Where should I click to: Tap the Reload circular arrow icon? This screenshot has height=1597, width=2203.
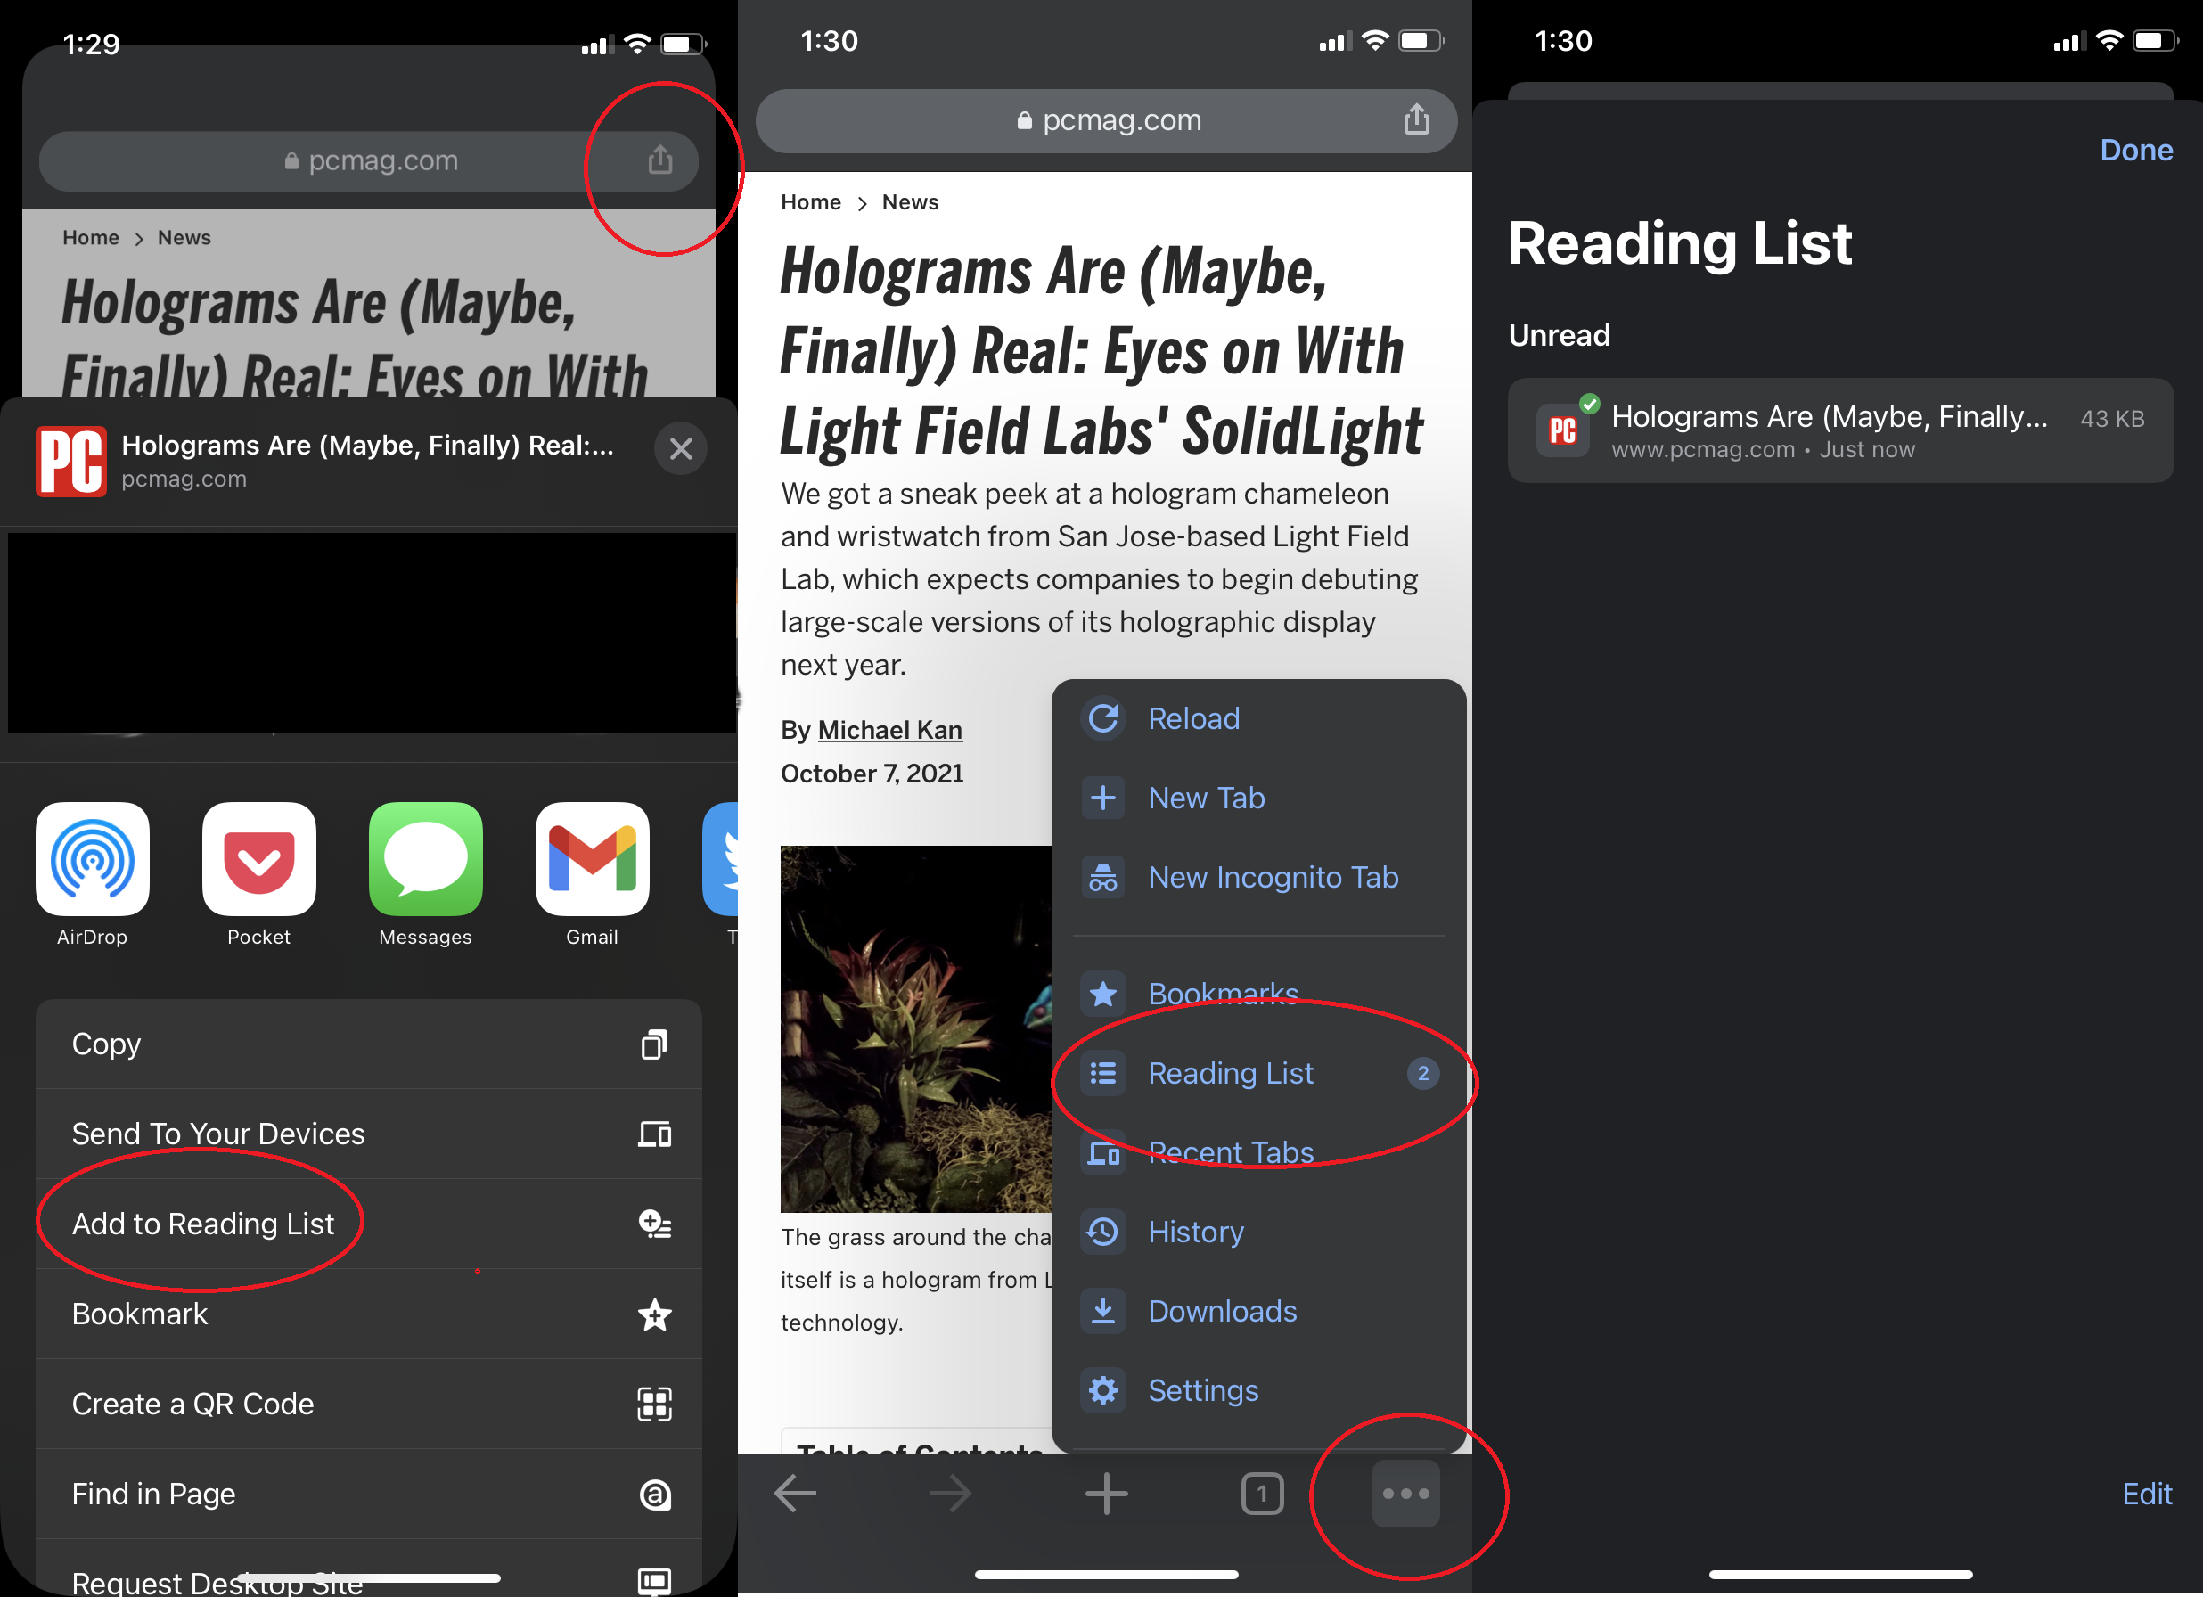click(x=1103, y=719)
